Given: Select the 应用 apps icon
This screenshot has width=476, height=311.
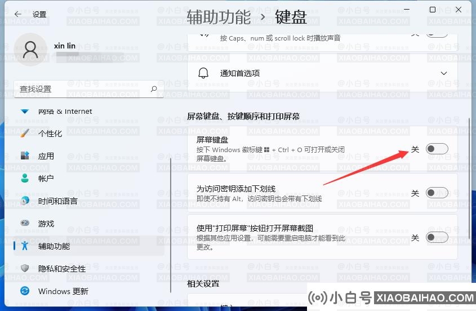Looking at the screenshot, I should 25,155.
